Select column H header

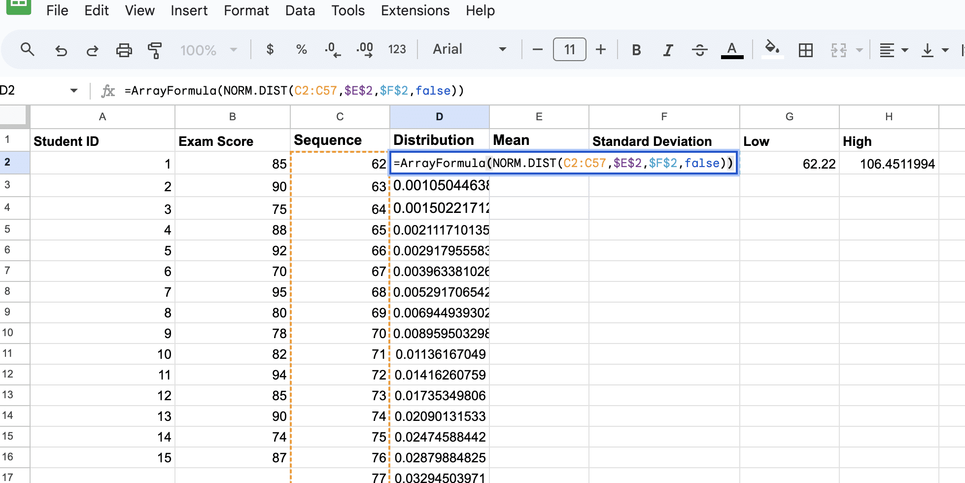click(x=889, y=117)
